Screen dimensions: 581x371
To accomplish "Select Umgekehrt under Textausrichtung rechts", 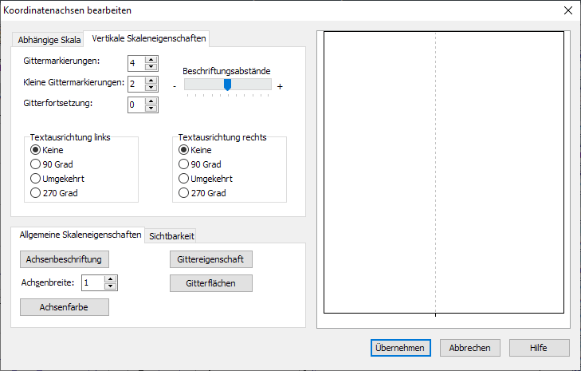I will [183, 179].
